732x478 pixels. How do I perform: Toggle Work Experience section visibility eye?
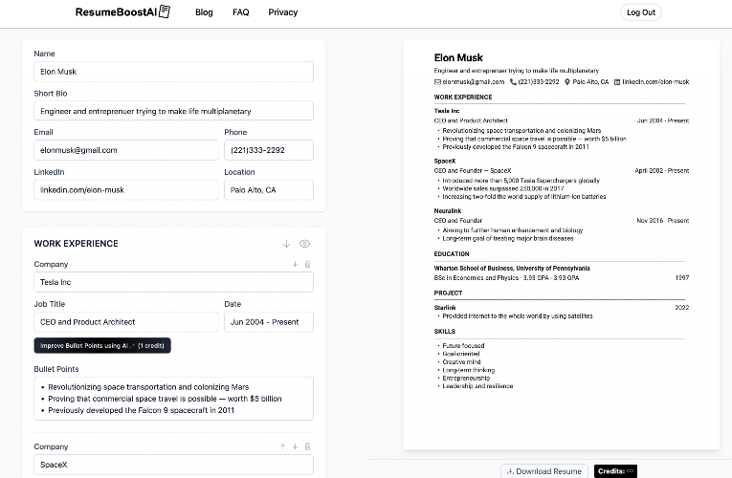[x=304, y=244]
